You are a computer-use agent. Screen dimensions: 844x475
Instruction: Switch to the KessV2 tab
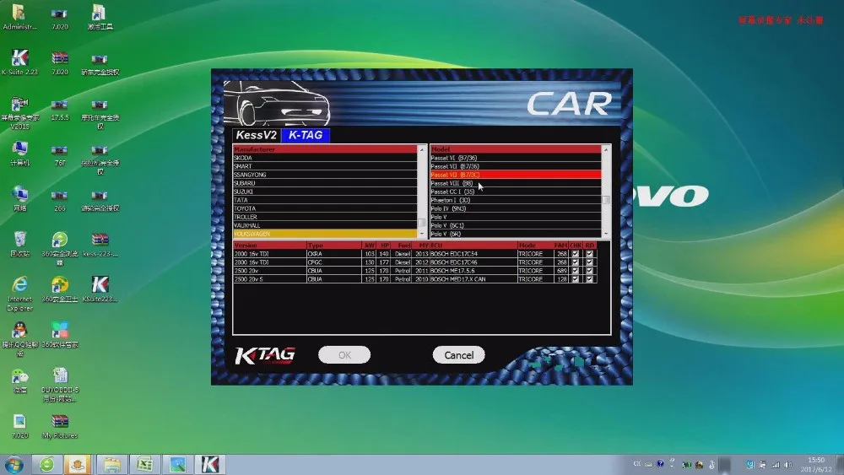coord(257,135)
